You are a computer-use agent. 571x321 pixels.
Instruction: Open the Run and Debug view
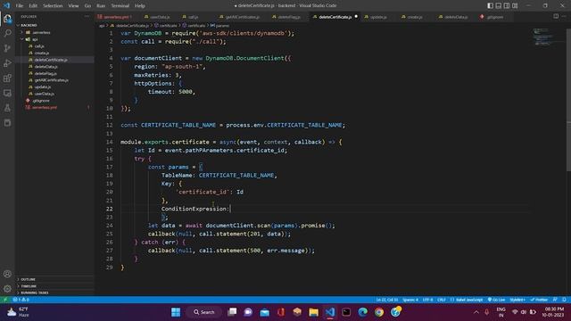(7, 63)
